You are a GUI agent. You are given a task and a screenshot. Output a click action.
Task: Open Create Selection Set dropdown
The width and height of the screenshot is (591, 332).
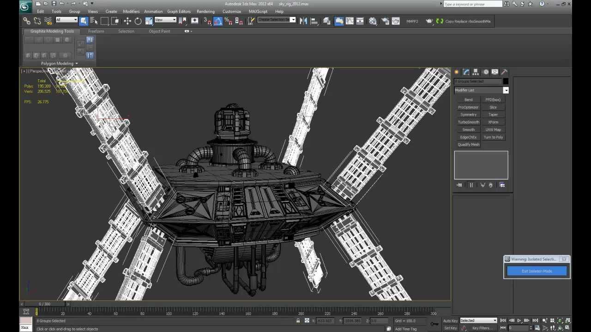pyautogui.click(x=277, y=20)
